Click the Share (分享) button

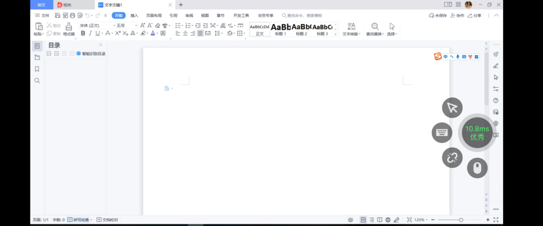coord(474,16)
